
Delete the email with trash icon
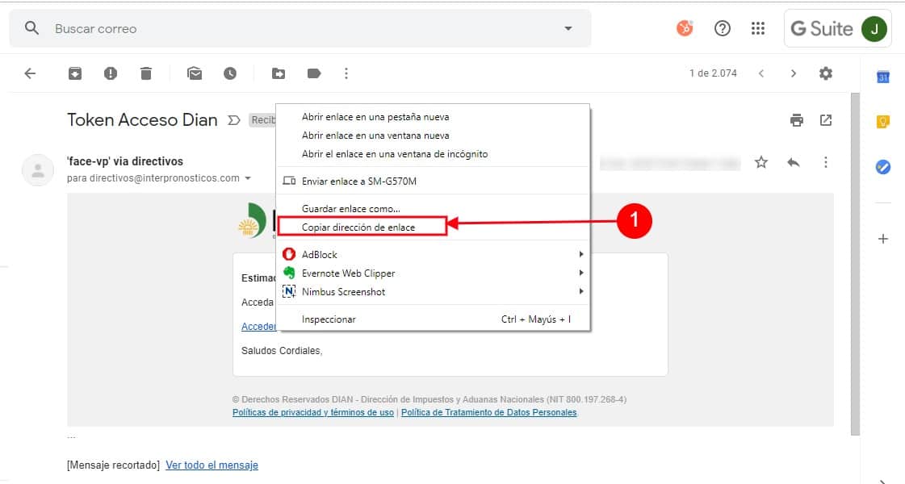pos(146,73)
